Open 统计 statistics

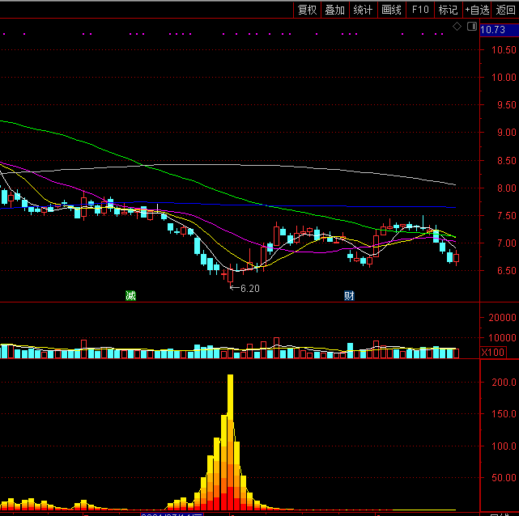[363, 10]
